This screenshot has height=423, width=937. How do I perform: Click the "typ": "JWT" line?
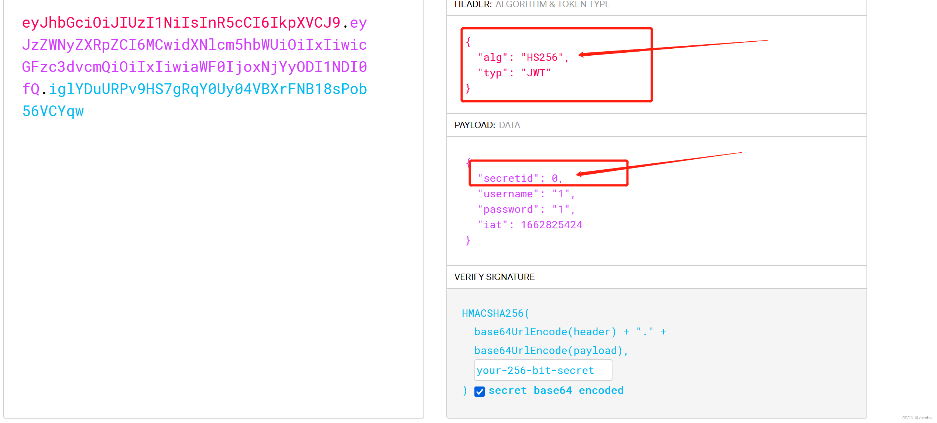514,73
